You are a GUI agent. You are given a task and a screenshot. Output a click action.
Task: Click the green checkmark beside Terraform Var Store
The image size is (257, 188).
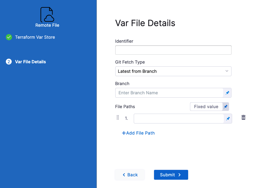tap(9, 37)
